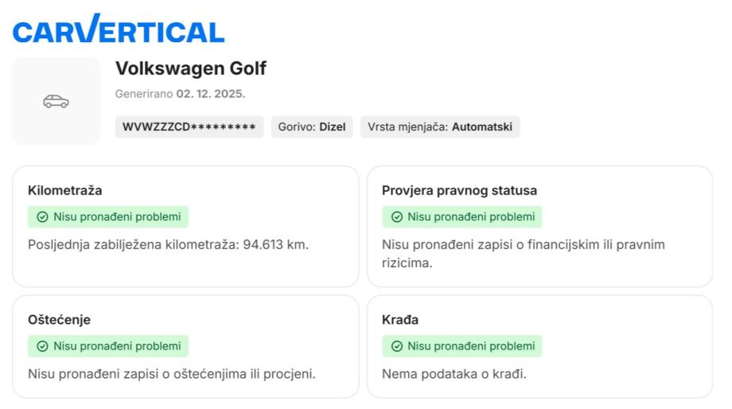Open the Oštećenje card heading

pos(59,320)
